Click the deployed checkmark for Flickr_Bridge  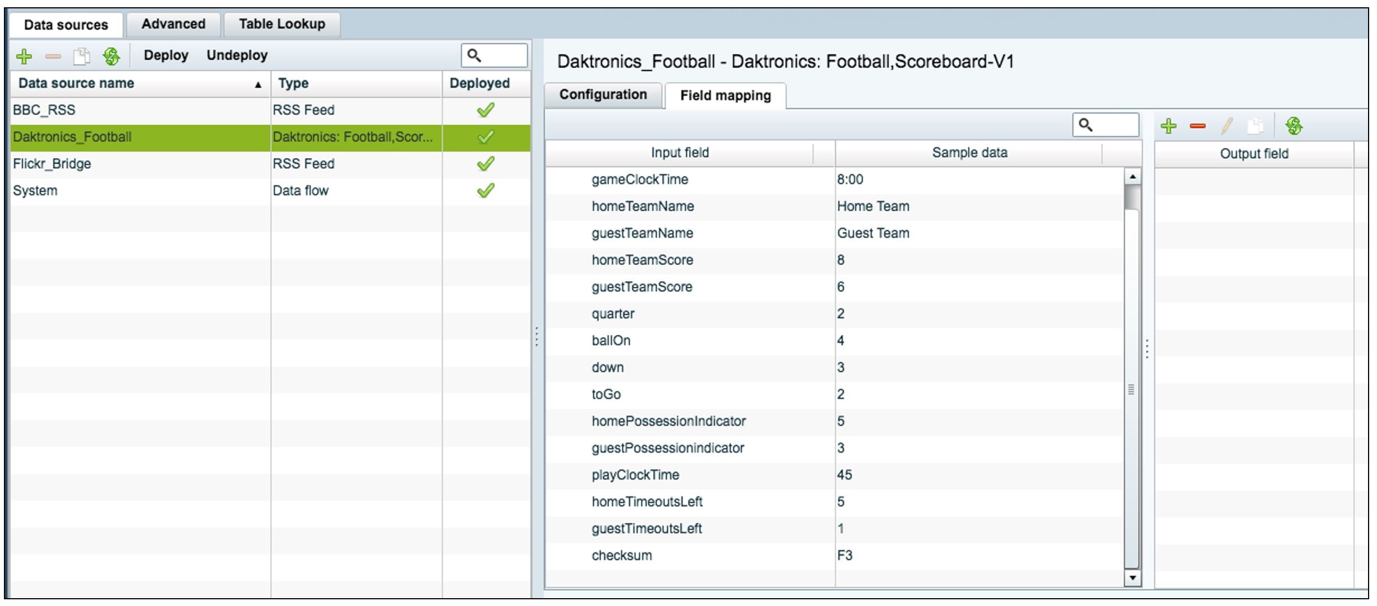point(485,163)
